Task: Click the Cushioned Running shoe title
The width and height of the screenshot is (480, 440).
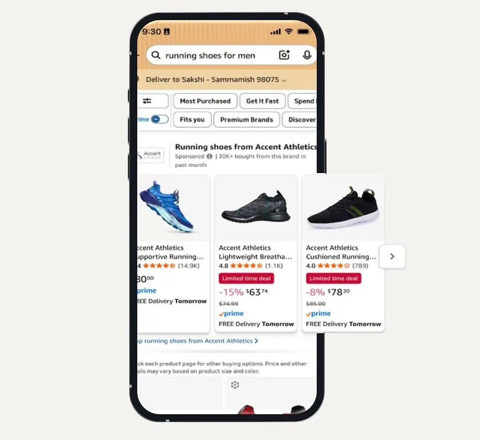Action: coord(341,252)
